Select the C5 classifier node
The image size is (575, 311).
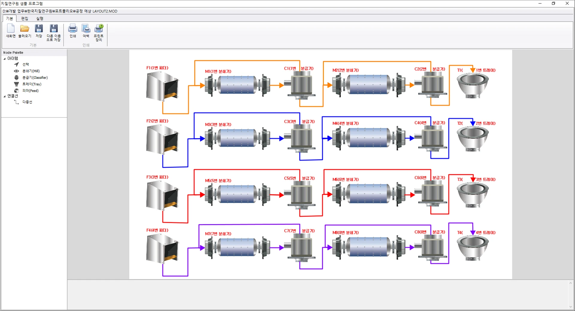coord(300,195)
